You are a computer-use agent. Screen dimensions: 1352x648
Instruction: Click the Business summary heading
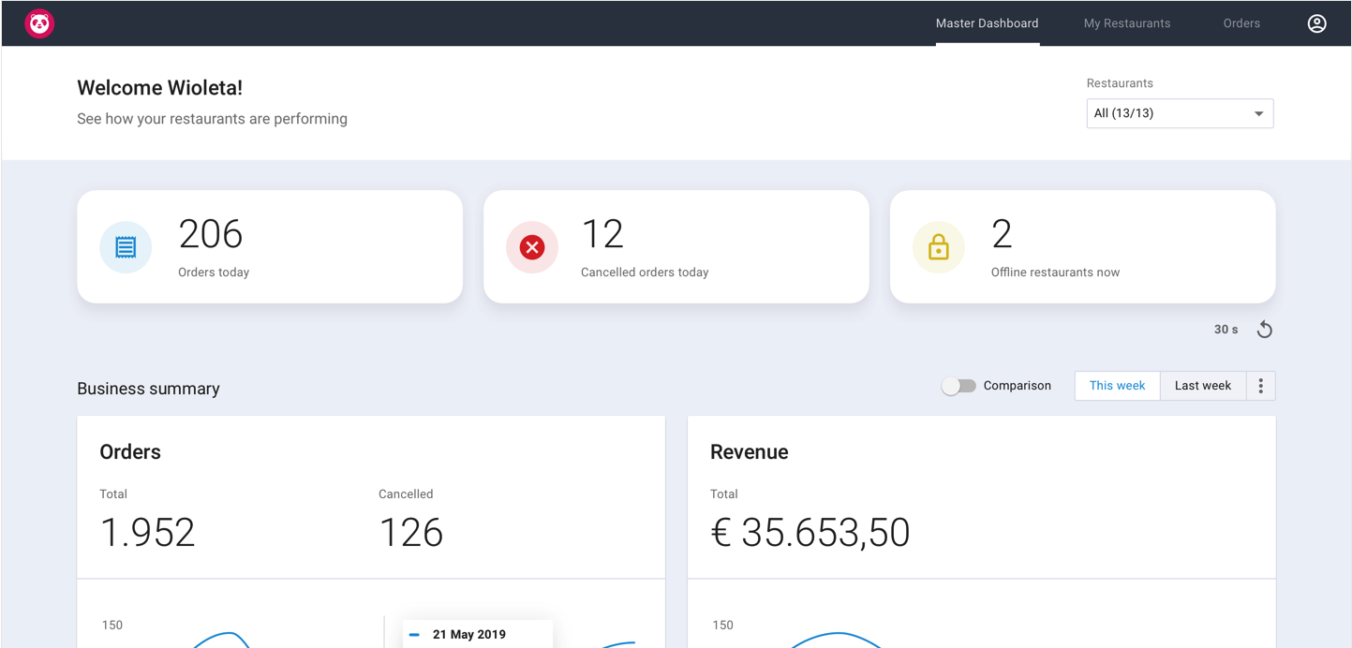[x=148, y=389]
